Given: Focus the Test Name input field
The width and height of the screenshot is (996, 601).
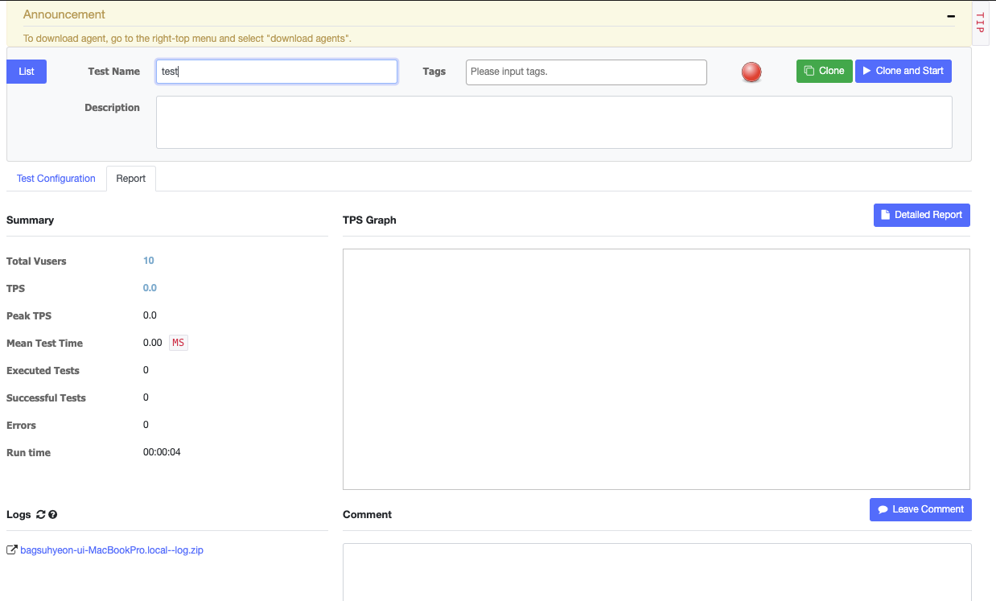Looking at the screenshot, I should coord(277,72).
